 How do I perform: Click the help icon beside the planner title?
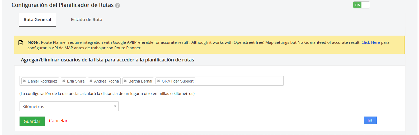point(118,6)
